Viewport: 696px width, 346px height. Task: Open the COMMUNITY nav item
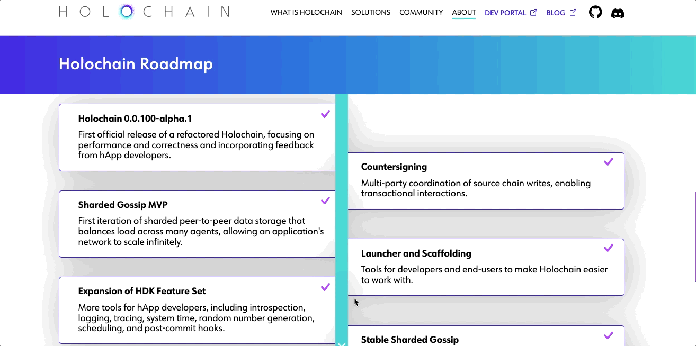click(x=421, y=12)
